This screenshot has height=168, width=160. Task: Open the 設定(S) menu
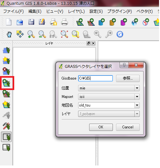point(96,11)
